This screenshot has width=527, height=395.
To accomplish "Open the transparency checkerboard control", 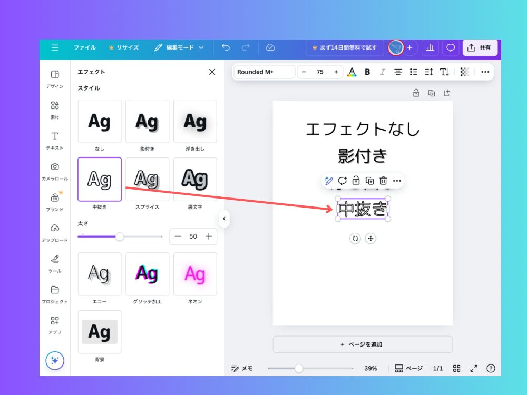I will [464, 72].
